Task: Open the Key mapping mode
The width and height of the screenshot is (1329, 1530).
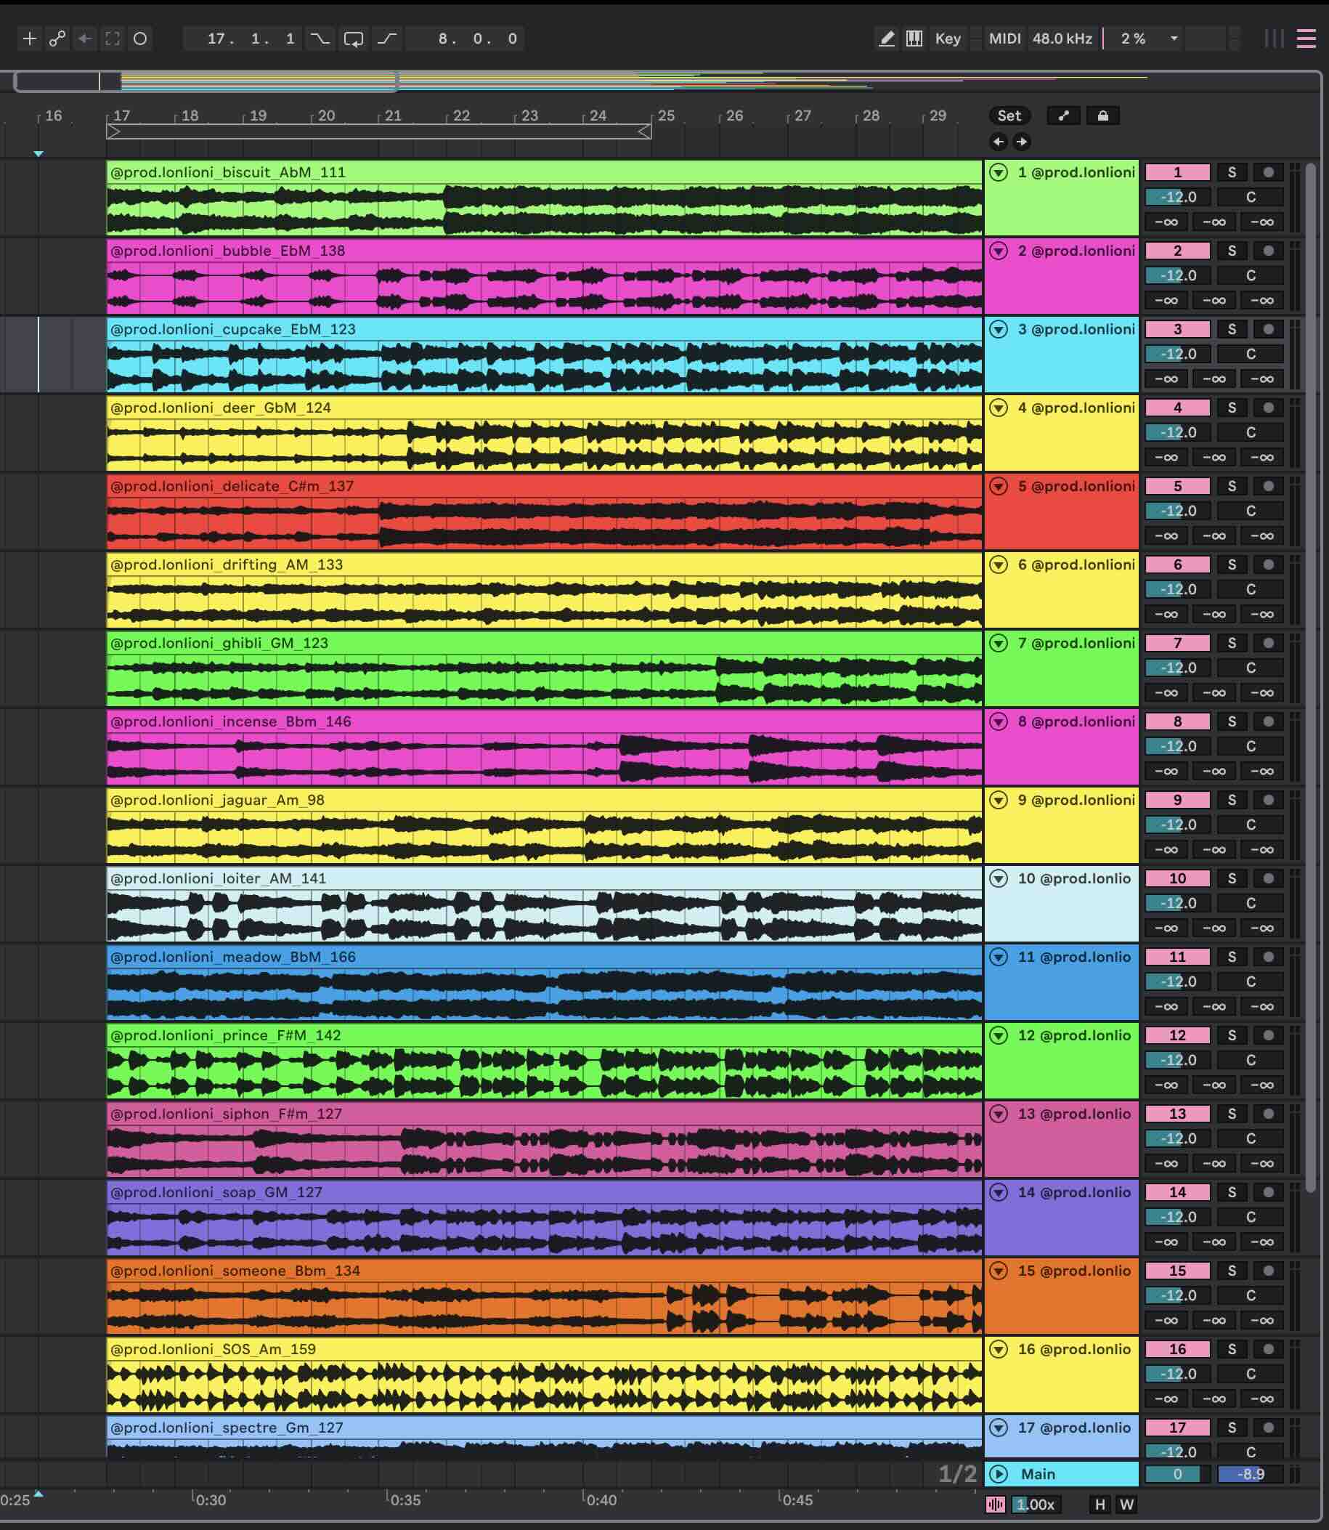Action: [947, 39]
